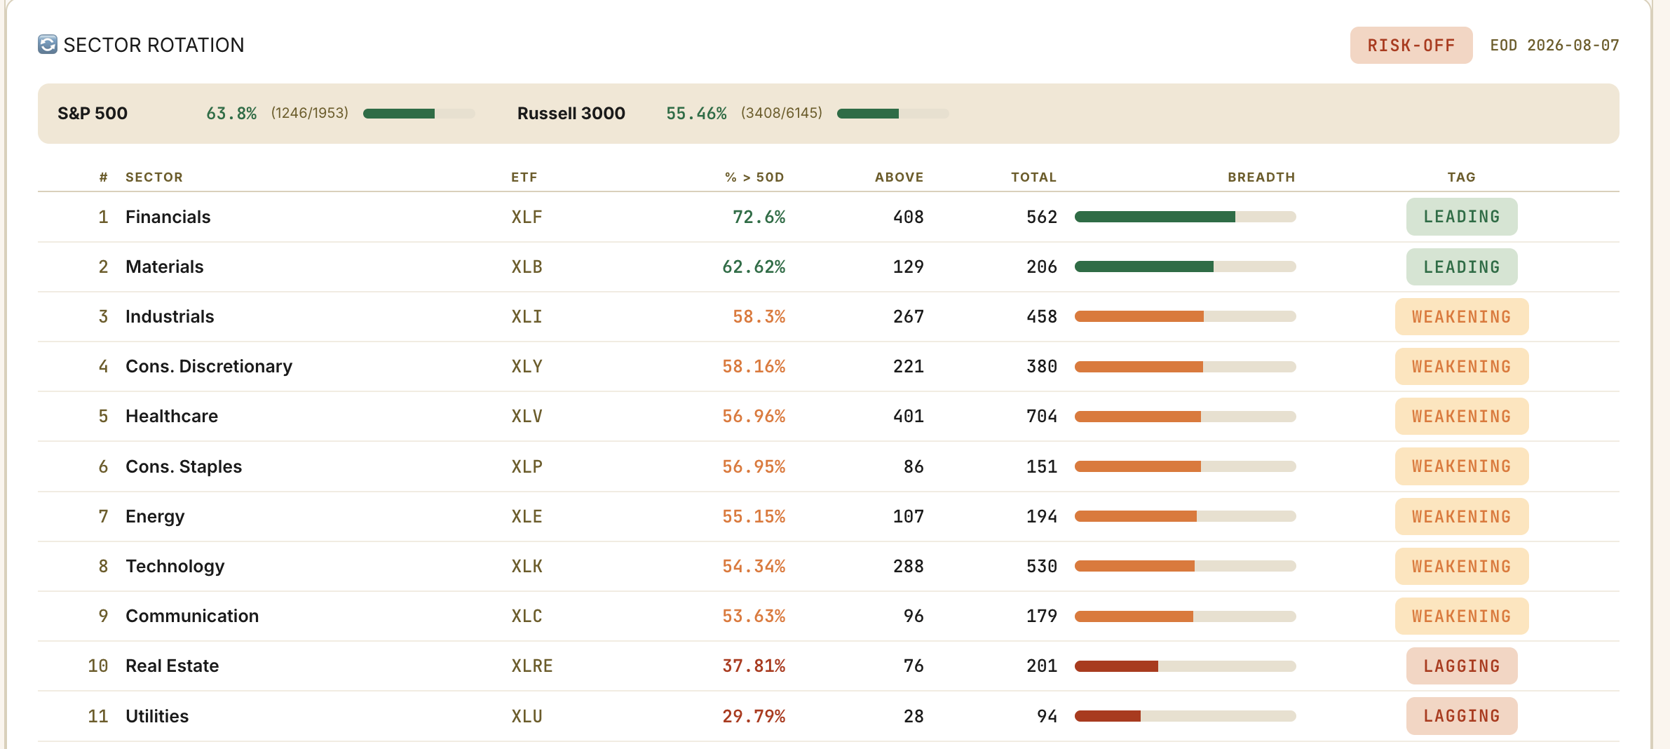Click the Healthcare WEAKENING tag
The height and width of the screenshot is (749, 1670).
click(1462, 417)
